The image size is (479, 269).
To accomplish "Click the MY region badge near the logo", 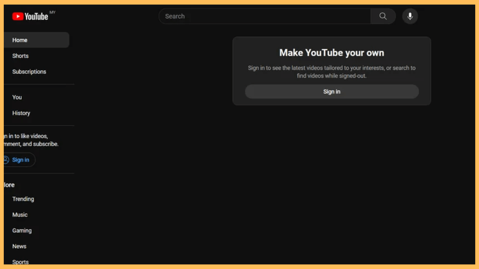I will point(52,12).
